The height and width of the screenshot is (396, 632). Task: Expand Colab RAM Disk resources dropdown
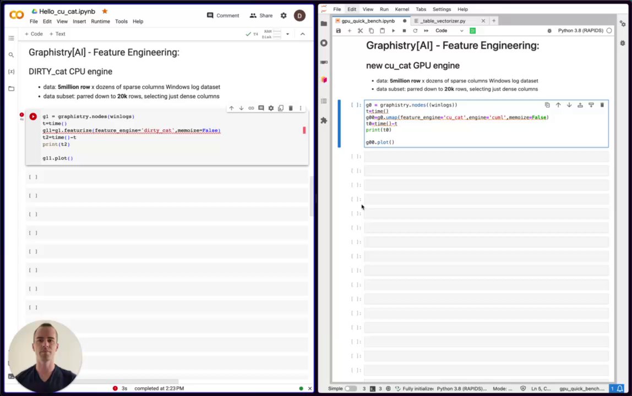[287, 34]
